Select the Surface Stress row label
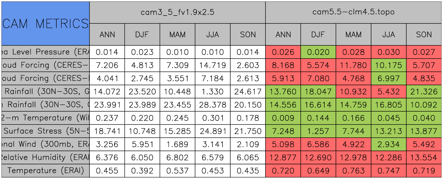Viewport: 443px width, 179px height. [x=45, y=131]
